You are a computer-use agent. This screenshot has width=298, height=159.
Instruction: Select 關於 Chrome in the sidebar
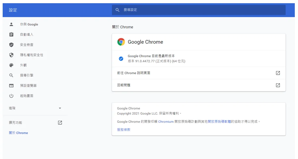[18, 133]
